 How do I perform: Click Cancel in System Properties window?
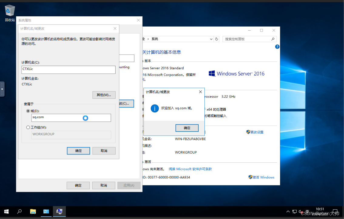click(x=103, y=185)
